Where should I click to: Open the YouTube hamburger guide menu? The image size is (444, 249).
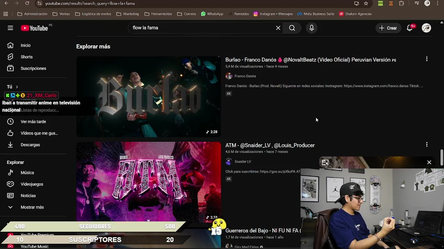coord(10,28)
